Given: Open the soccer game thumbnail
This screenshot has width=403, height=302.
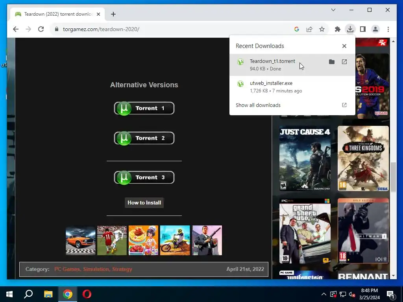Looking at the screenshot, I should 112,240.
